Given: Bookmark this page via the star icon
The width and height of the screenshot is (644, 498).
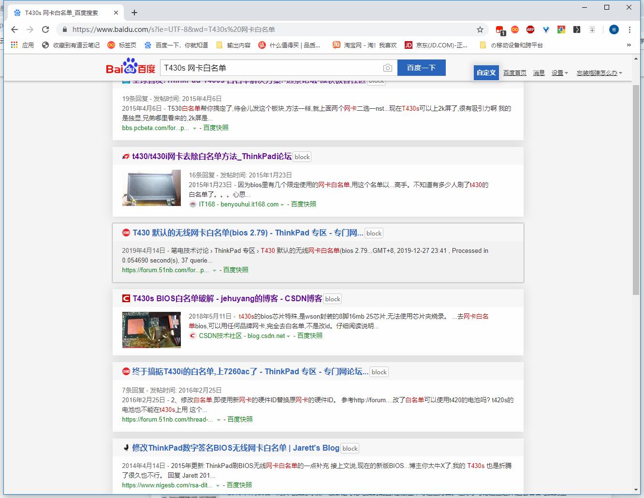Looking at the screenshot, I should [x=481, y=29].
